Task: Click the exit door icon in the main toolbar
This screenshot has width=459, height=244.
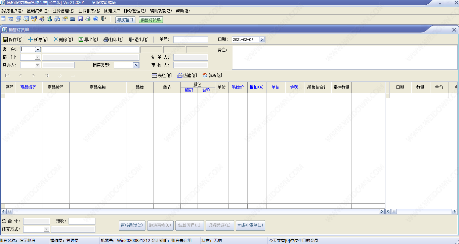Action: (103, 19)
